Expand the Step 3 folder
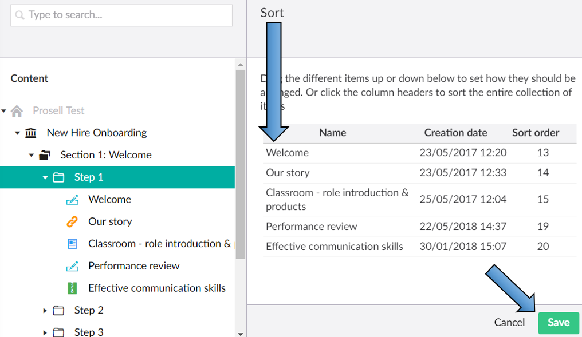 coord(45,332)
